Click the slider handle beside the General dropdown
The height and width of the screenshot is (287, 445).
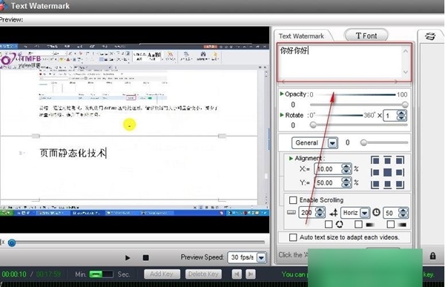tap(363, 142)
